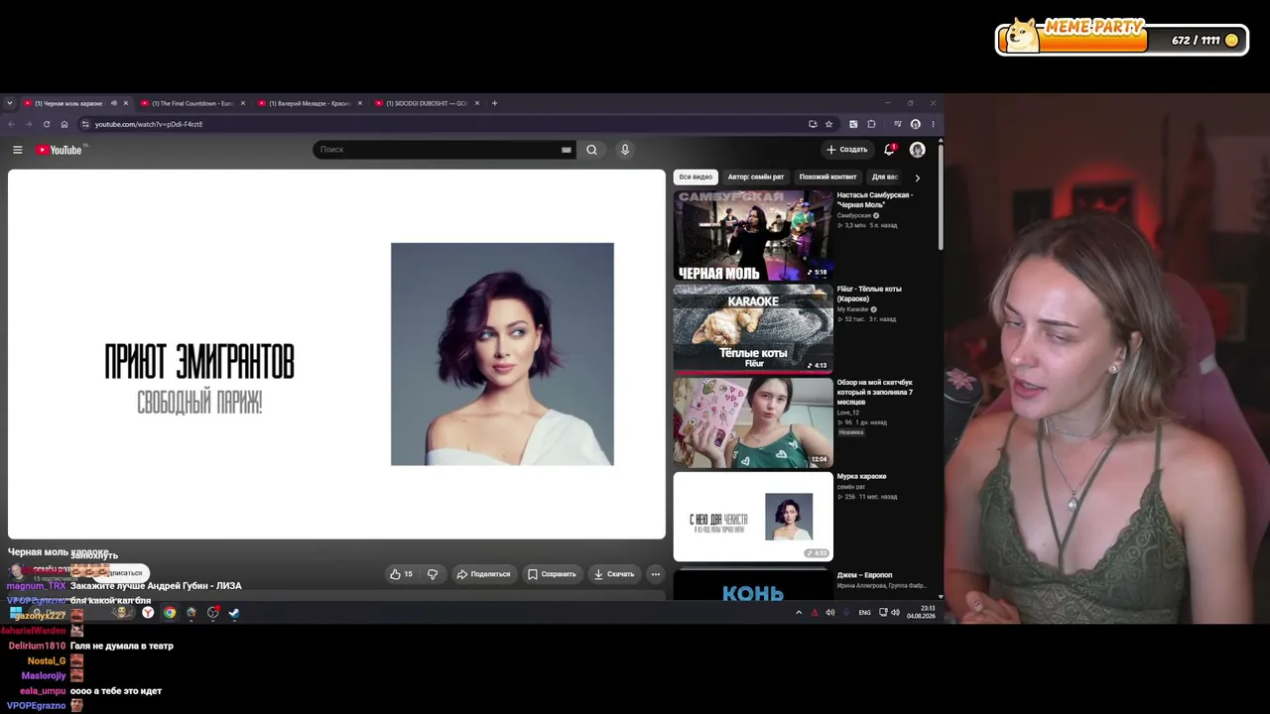Click the Черная моль караоке video title
The height and width of the screenshot is (714, 1270).
59,552
